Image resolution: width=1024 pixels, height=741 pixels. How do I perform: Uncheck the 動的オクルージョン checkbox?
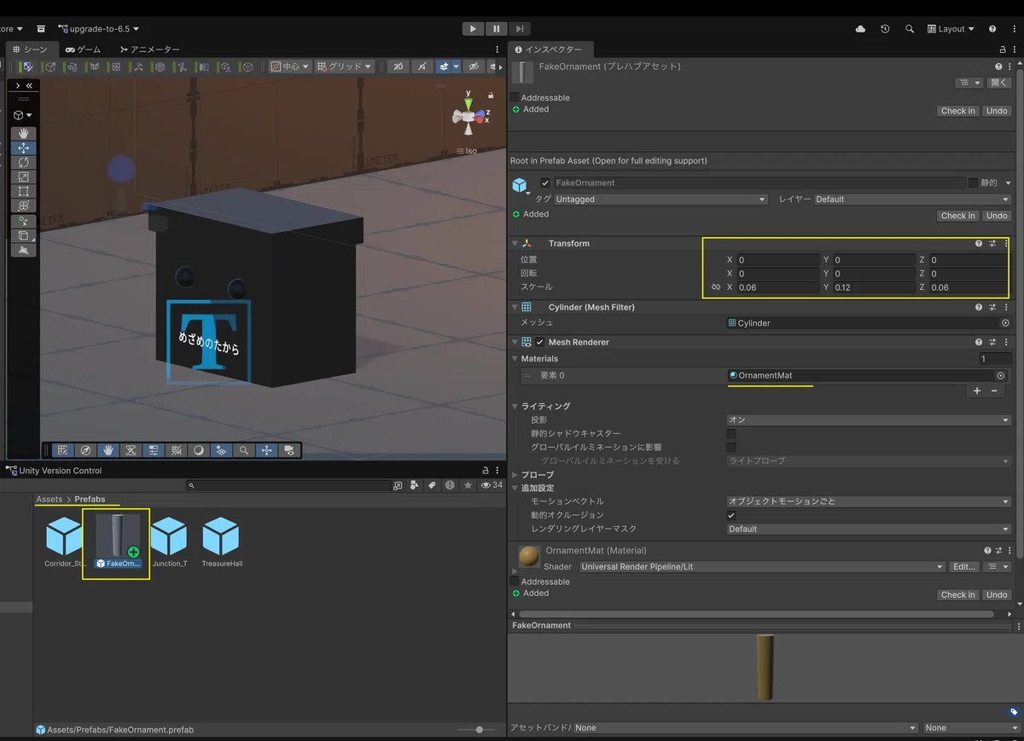(x=731, y=515)
